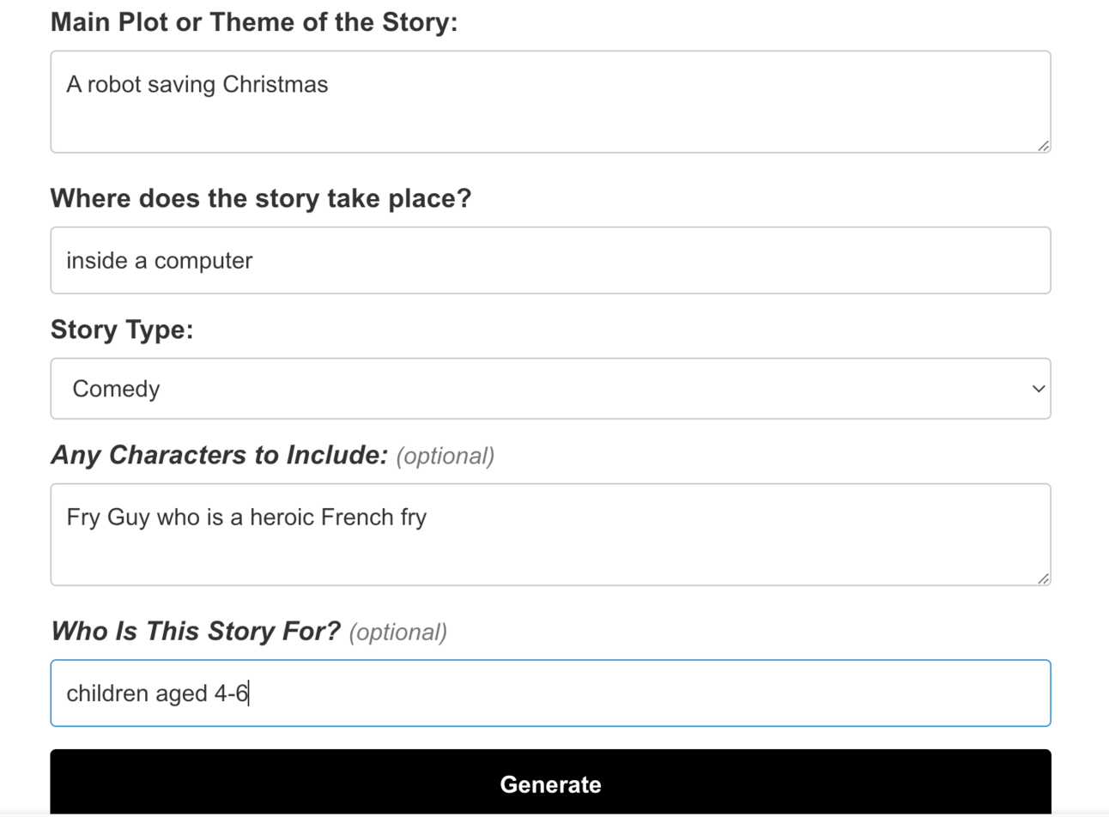1109x817 pixels.
Task: Click the 'Where does the story take place?' label
Action: tap(260, 198)
